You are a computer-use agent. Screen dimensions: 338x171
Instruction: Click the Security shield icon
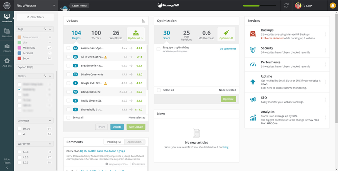(252, 50)
